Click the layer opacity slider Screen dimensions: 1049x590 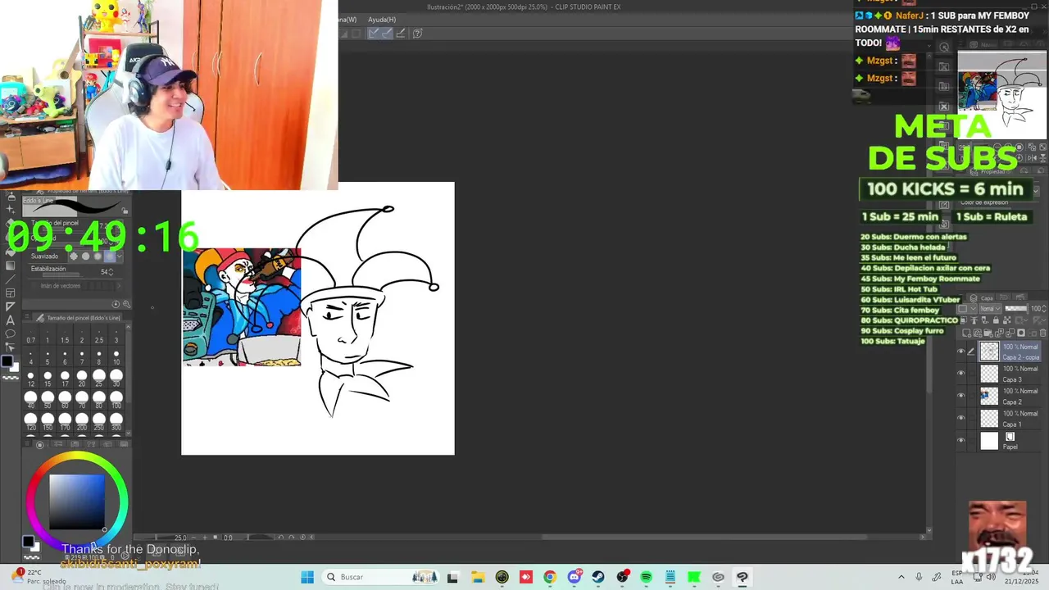[x=1016, y=308]
